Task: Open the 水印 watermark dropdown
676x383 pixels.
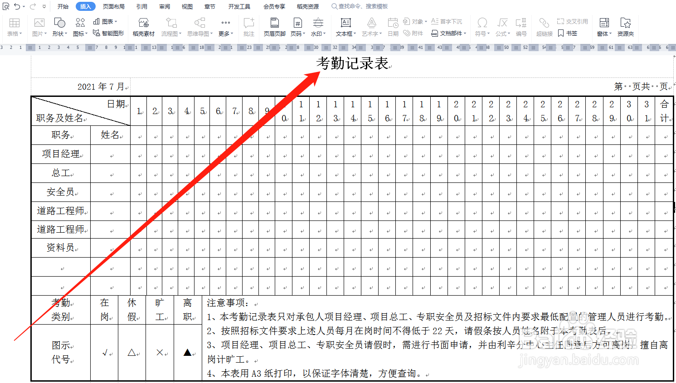Action: (318, 27)
